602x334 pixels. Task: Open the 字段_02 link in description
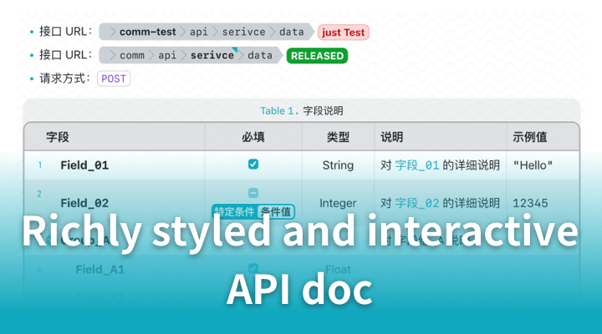click(417, 203)
